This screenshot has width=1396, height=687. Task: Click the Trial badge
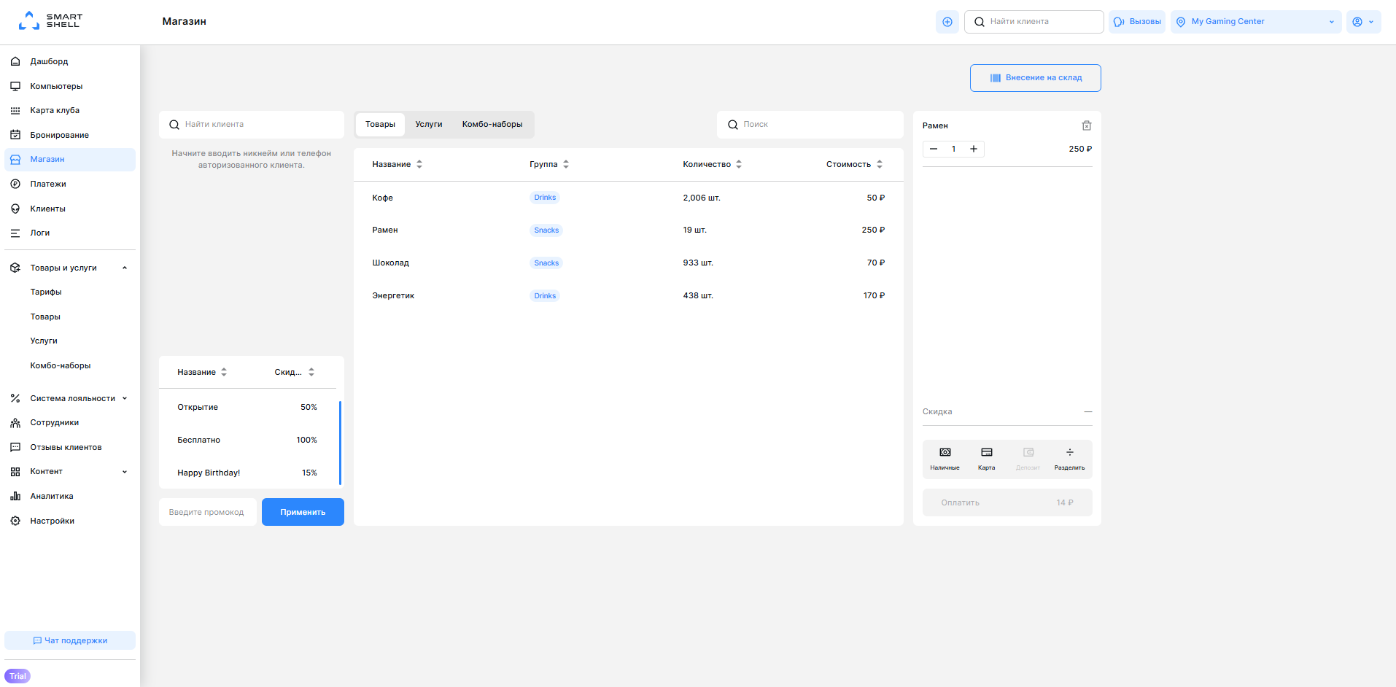(18, 676)
